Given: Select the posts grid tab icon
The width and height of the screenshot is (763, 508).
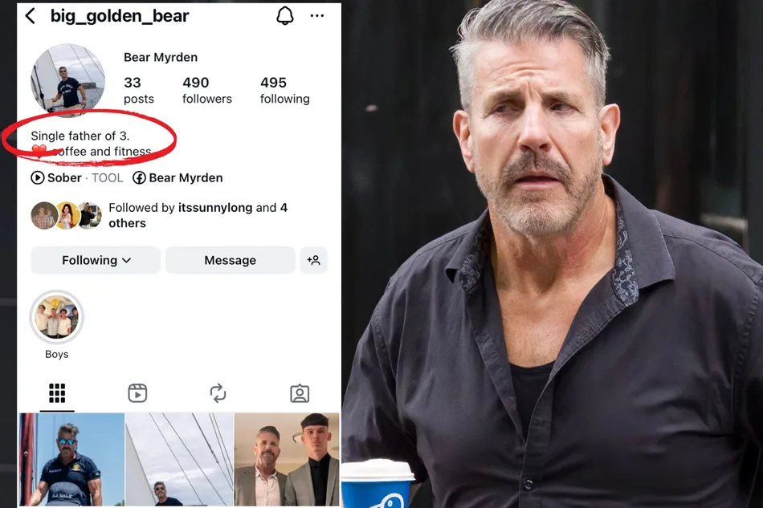Looking at the screenshot, I should [57, 393].
